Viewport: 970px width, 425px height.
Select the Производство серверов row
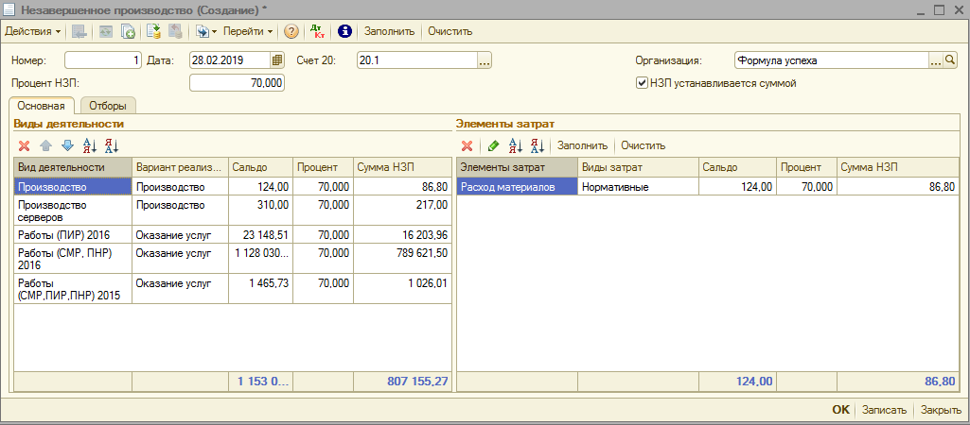click(72, 210)
